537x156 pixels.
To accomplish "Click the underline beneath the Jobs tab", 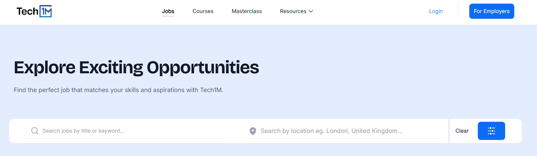I will tap(168, 16).
